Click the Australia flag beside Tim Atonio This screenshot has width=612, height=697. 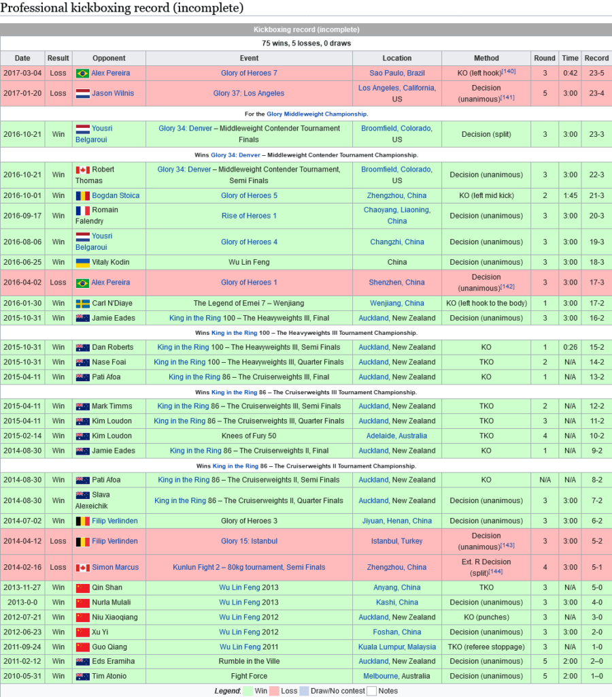82,677
